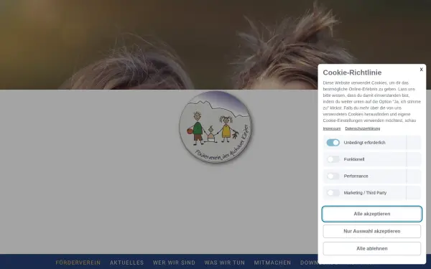Open the Was wir tun menu
Image resolution: width=431 pixels, height=269 pixels.
click(225, 263)
